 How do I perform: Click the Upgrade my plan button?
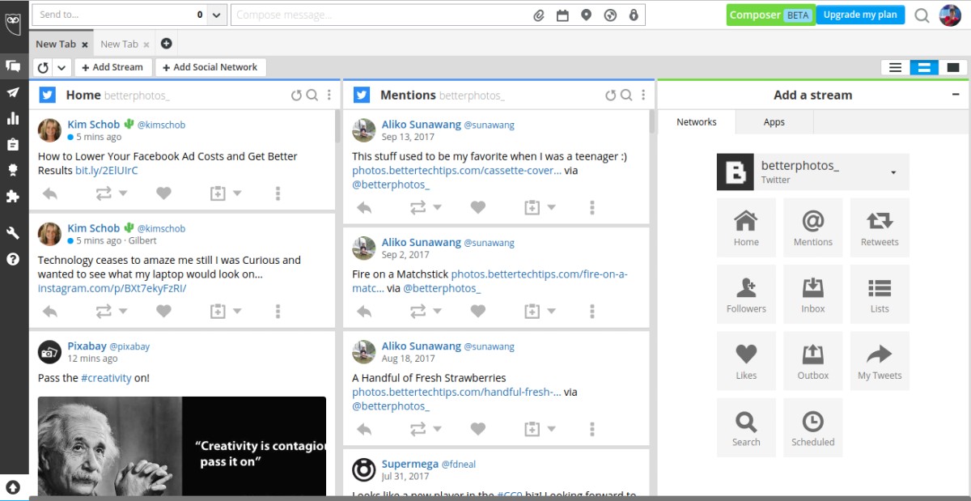[x=860, y=14]
